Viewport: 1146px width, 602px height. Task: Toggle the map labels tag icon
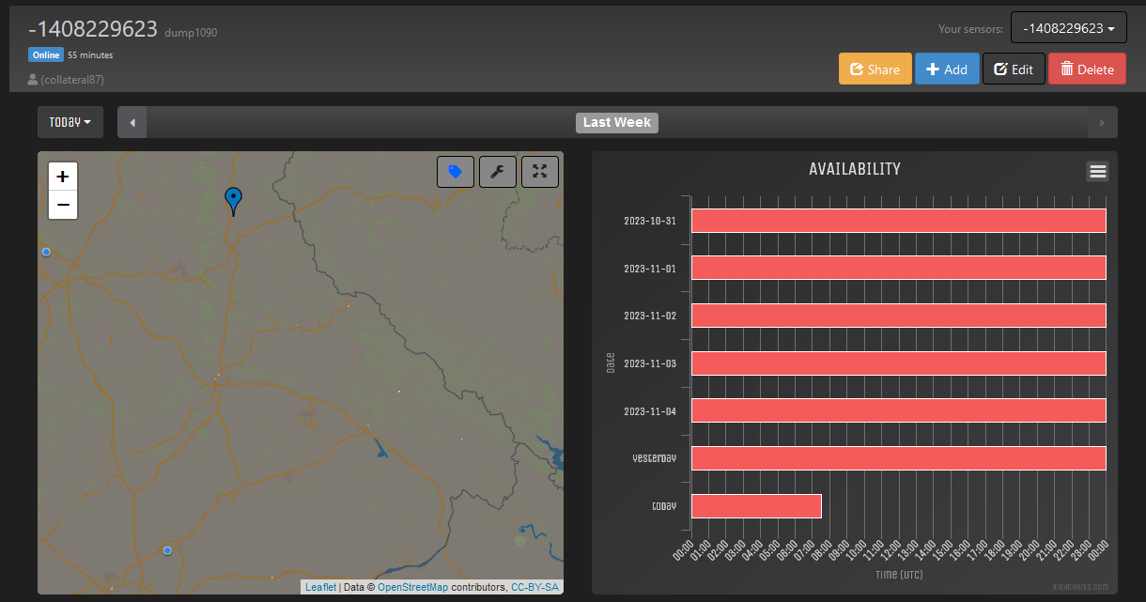[x=456, y=172]
